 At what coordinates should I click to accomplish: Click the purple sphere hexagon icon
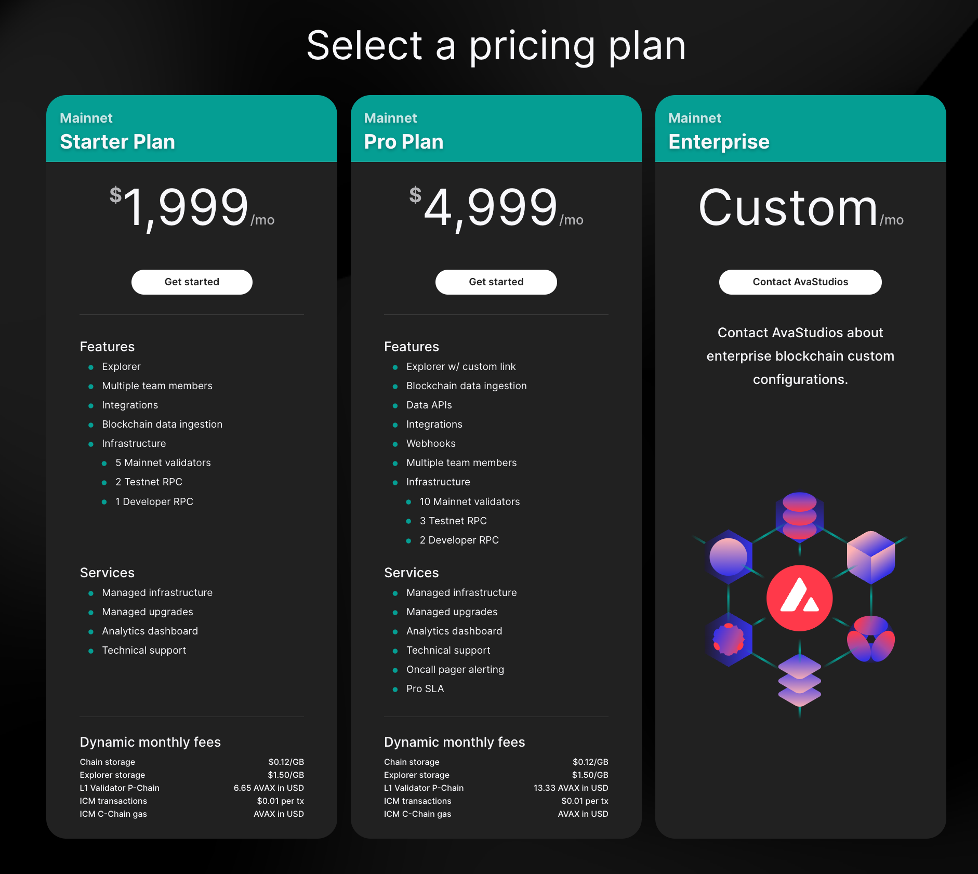728,557
